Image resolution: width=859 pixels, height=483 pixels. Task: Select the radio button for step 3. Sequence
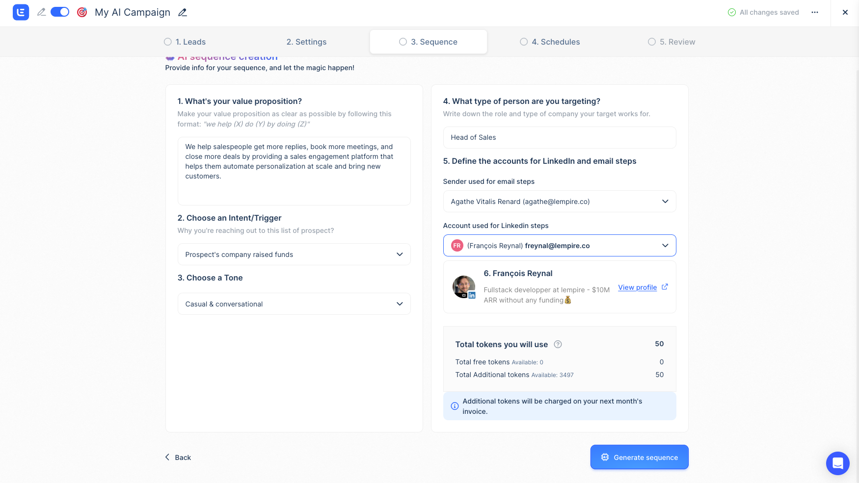point(403,42)
